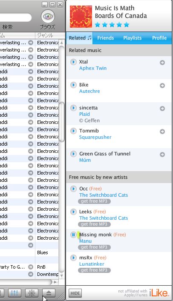
Task: Get free MP3 for msRx
Action: click(94, 270)
